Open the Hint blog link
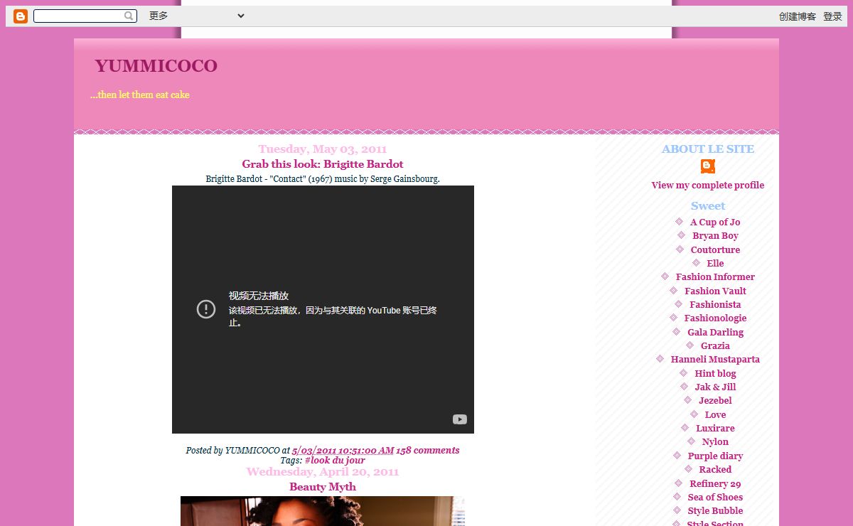This screenshot has height=526, width=853. point(715,373)
